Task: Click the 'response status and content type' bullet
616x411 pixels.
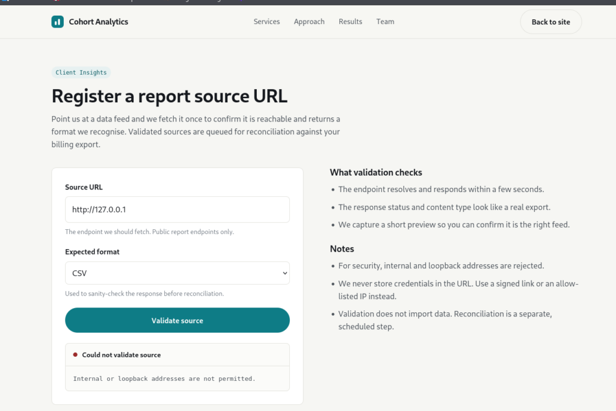Action: 445,207
